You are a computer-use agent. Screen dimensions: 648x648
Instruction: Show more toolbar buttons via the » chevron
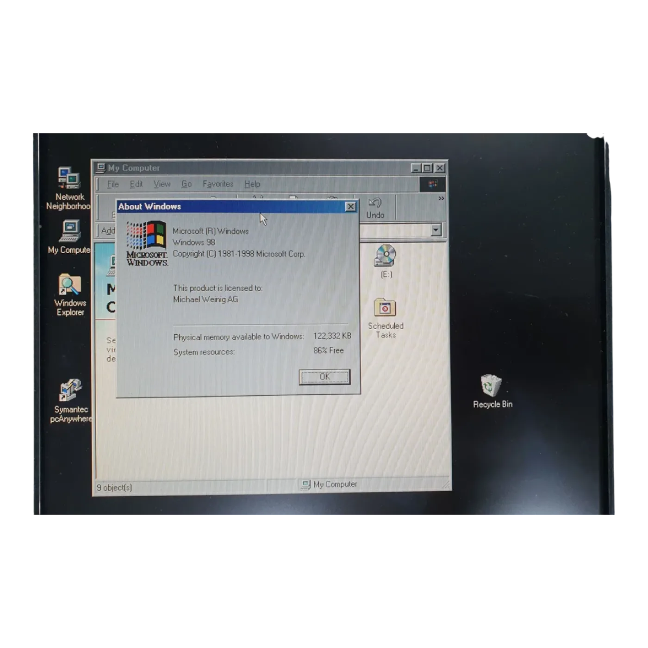coord(441,199)
